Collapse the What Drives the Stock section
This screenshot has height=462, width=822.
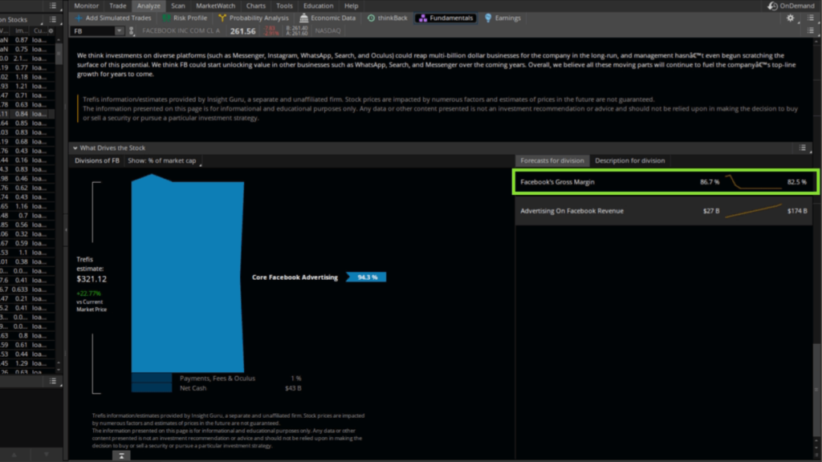(x=75, y=148)
